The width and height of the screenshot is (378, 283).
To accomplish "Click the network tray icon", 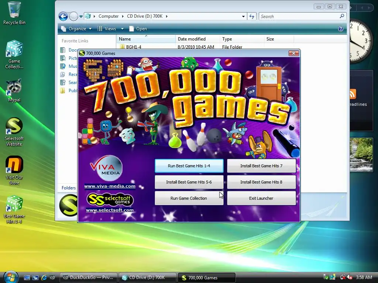I will point(342,277).
